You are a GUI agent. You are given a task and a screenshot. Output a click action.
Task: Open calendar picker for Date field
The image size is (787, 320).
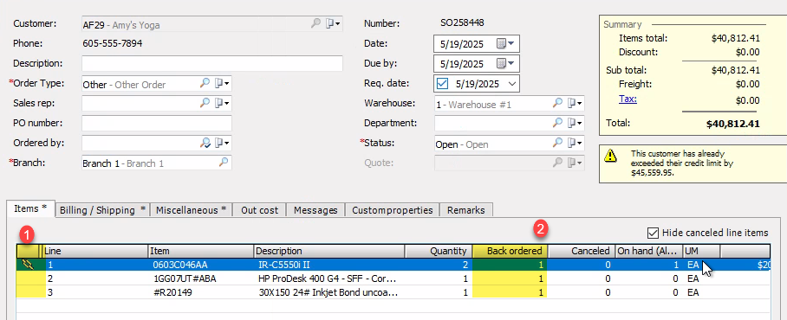[505, 43]
